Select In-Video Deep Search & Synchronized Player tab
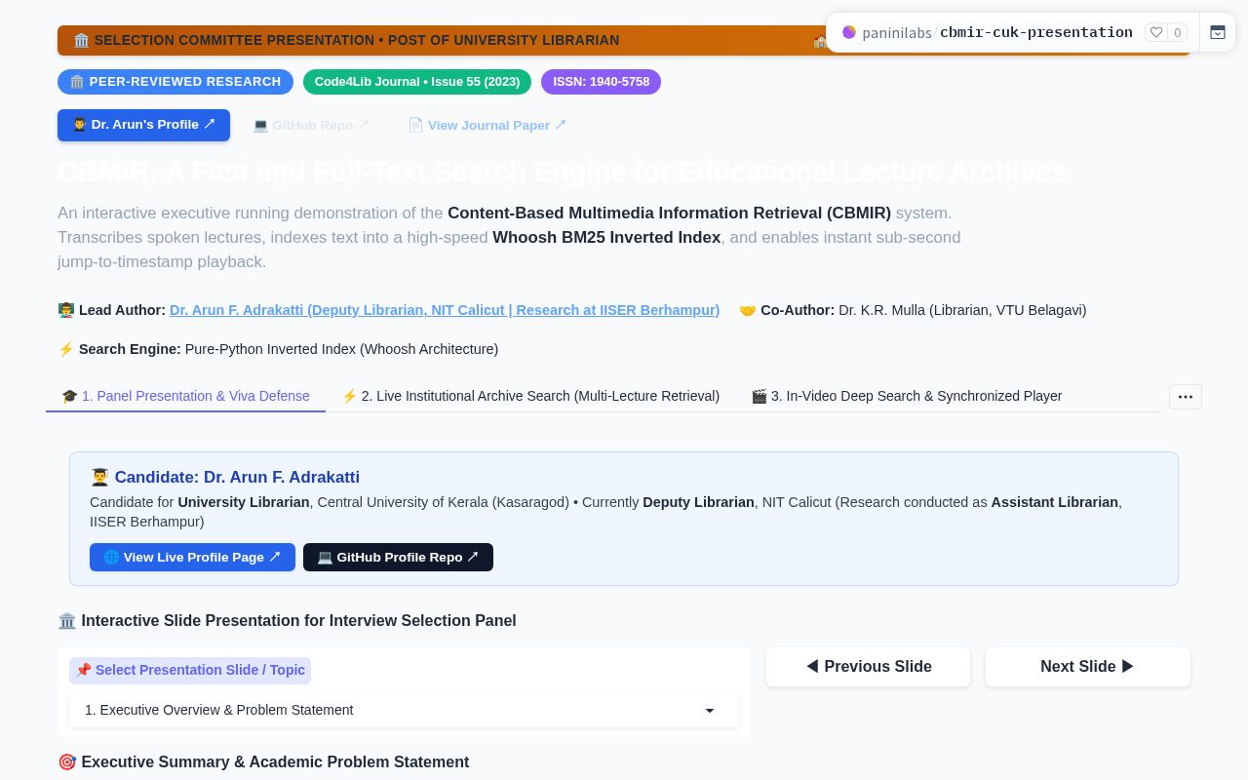This screenshot has height=780, width=1248. [x=907, y=396]
